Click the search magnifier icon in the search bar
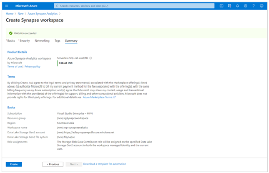This screenshot has width=269, height=173. (57, 6)
